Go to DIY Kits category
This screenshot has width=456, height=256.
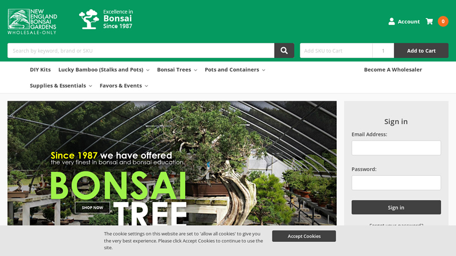[40, 70]
